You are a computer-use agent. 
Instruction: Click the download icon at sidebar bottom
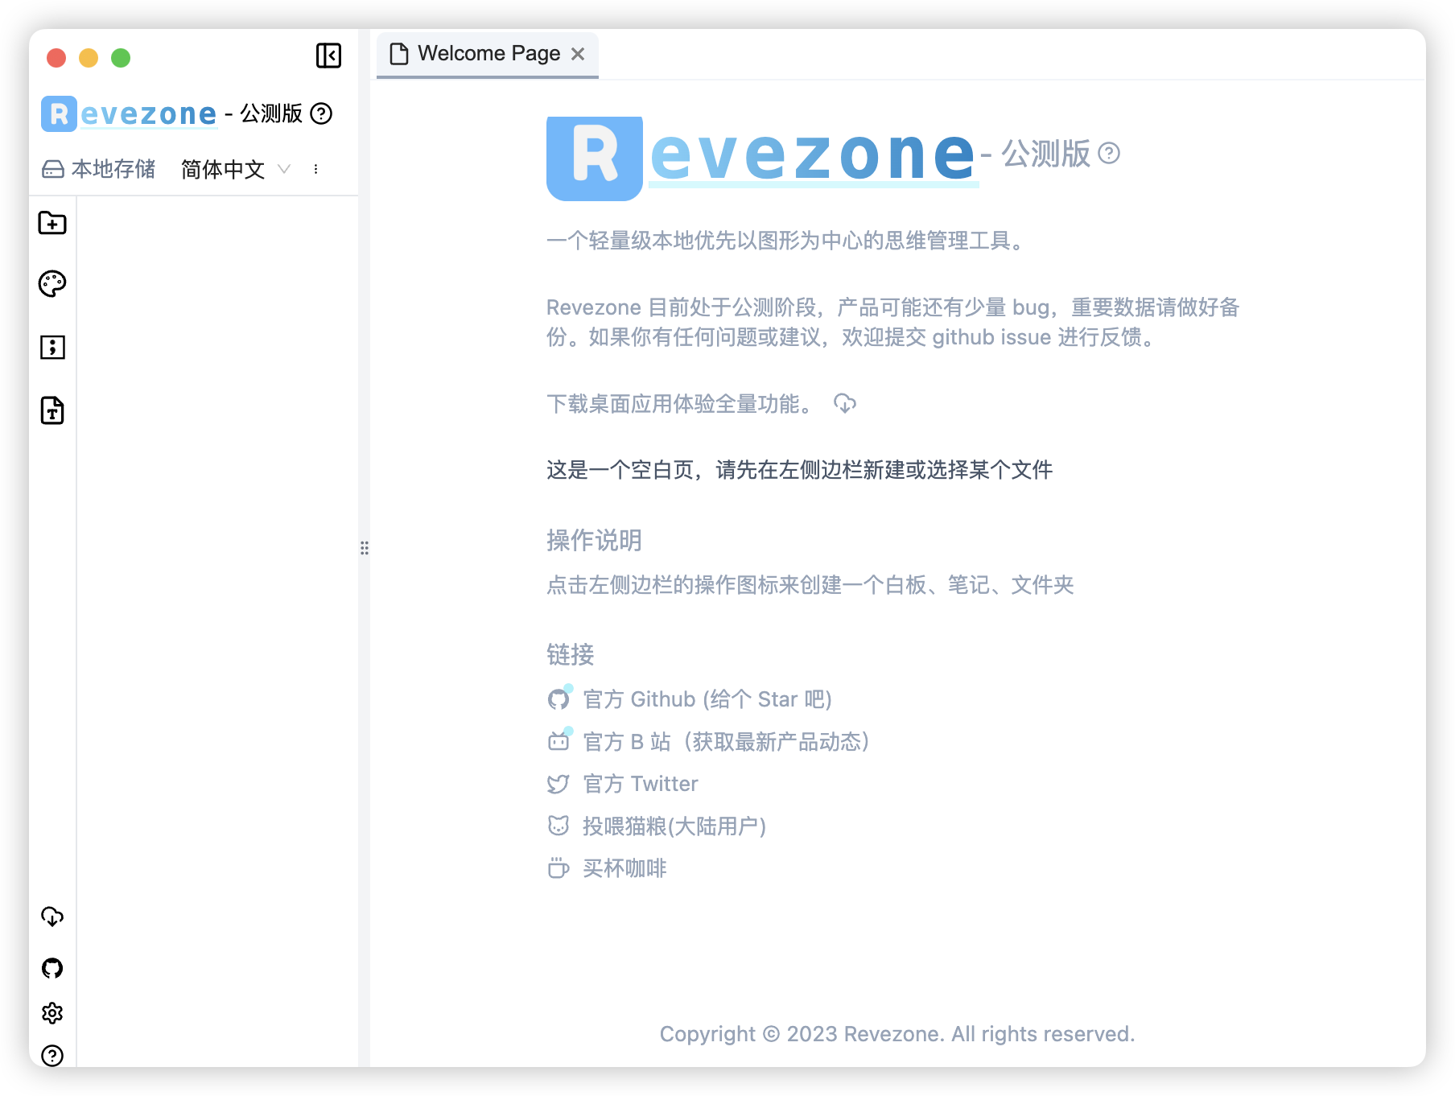click(52, 916)
